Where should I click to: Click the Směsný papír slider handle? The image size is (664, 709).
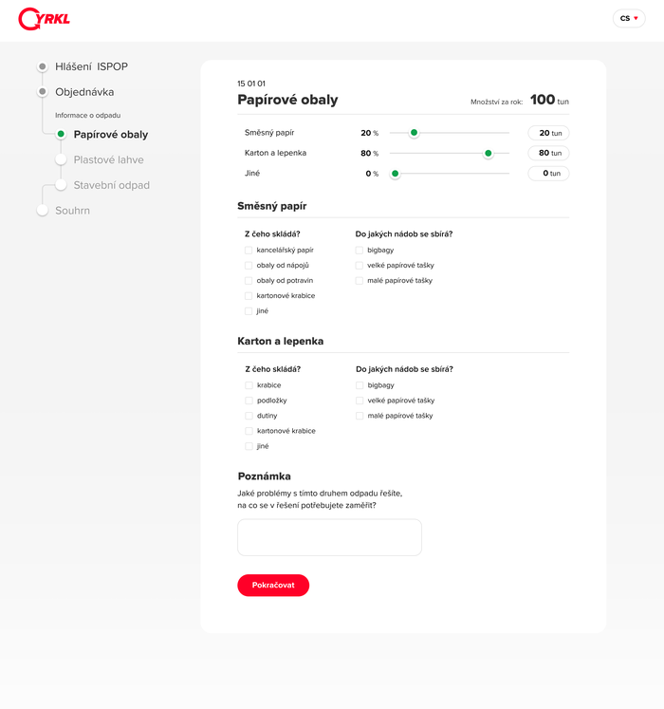tap(414, 133)
